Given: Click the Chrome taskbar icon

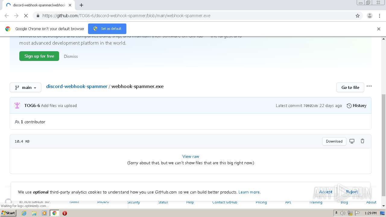Looking at the screenshot, I should click(x=54, y=213).
